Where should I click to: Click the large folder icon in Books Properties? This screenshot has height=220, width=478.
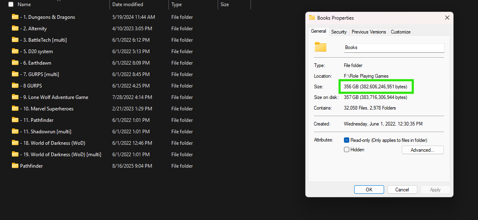click(x=321, y=47)
